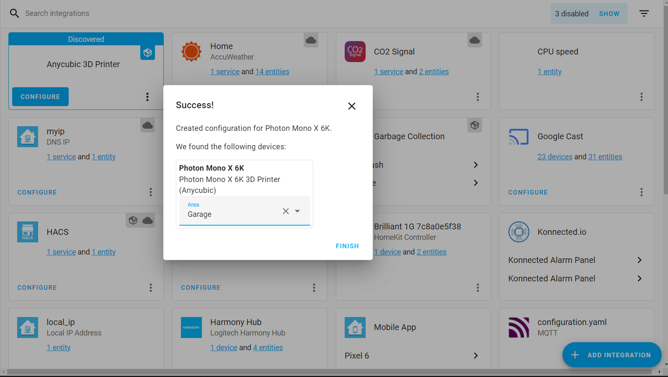Configure the Anycubic 3D Printer
Image resolution: width=668 pixels, height=377 pixels.
click(x=40, y=97)
